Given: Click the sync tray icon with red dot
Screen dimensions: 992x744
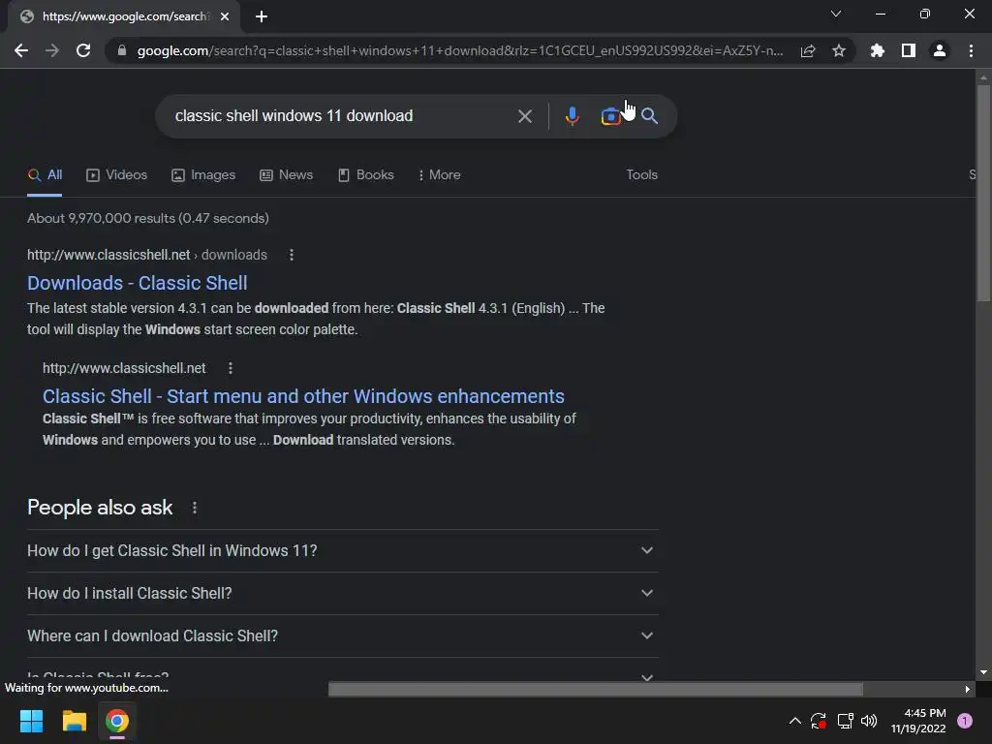Looking at the screenshot, I should pyautogui.click(x=818, y=721).
